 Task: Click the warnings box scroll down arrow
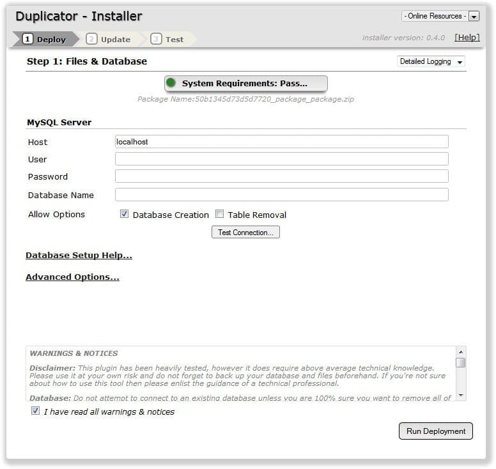pyautogui.click(x=461, y=395)
